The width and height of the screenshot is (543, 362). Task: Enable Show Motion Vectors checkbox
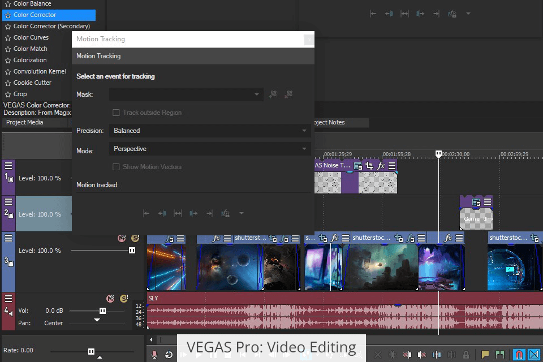pos(116,167)
